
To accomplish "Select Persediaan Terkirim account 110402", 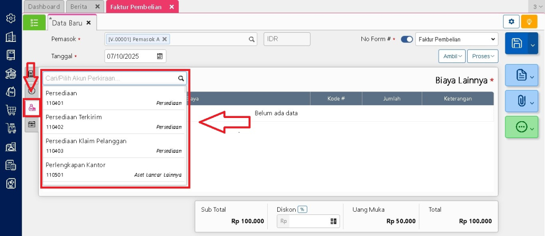I will tap(114, 122).
